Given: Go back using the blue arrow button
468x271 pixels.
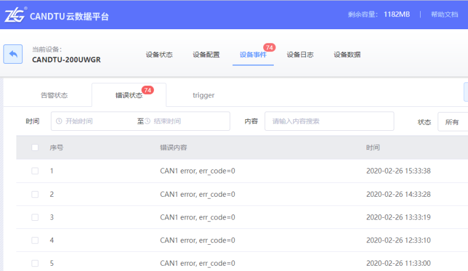Looking at the screenshot, I should coord(13,54).
